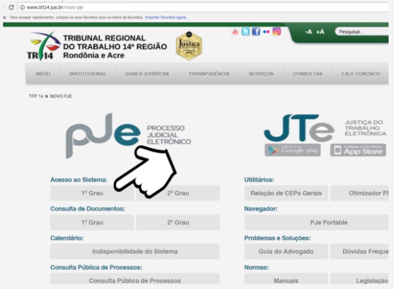Click the Utilitários heading

259,180
